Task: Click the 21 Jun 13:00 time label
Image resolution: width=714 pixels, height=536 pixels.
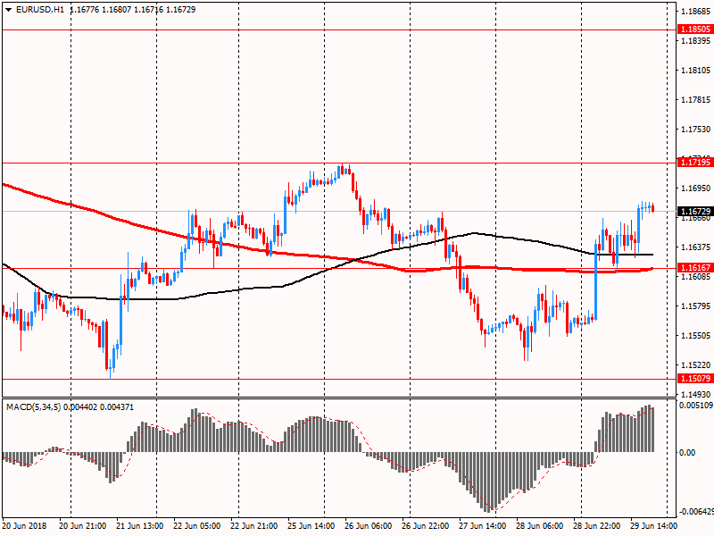Action: (x=140, y=525)
